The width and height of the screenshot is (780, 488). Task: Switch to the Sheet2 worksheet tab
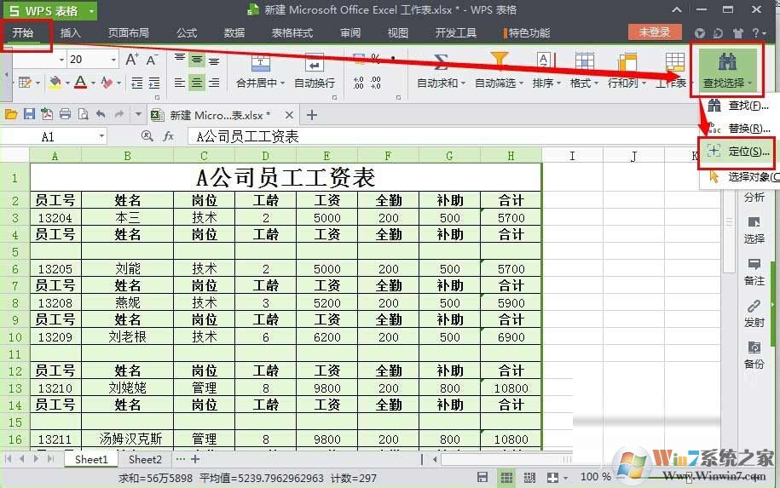(145, 459)
